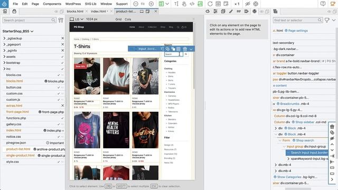Open the WordPress panel icon

pyautogui.click(x=255, y=11)
